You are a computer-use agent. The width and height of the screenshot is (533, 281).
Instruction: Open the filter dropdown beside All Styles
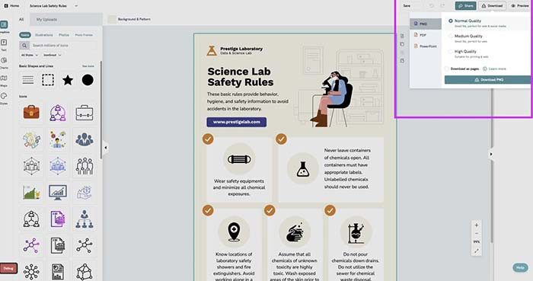[52, 55]
